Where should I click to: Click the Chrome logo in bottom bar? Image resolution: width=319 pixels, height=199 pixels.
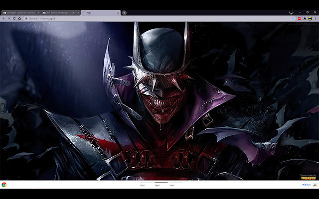pos(4,185)
